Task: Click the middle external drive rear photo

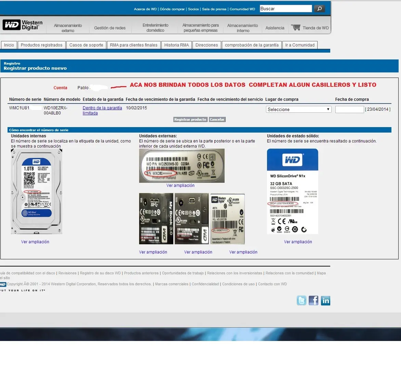Action: tap(192, 219)
